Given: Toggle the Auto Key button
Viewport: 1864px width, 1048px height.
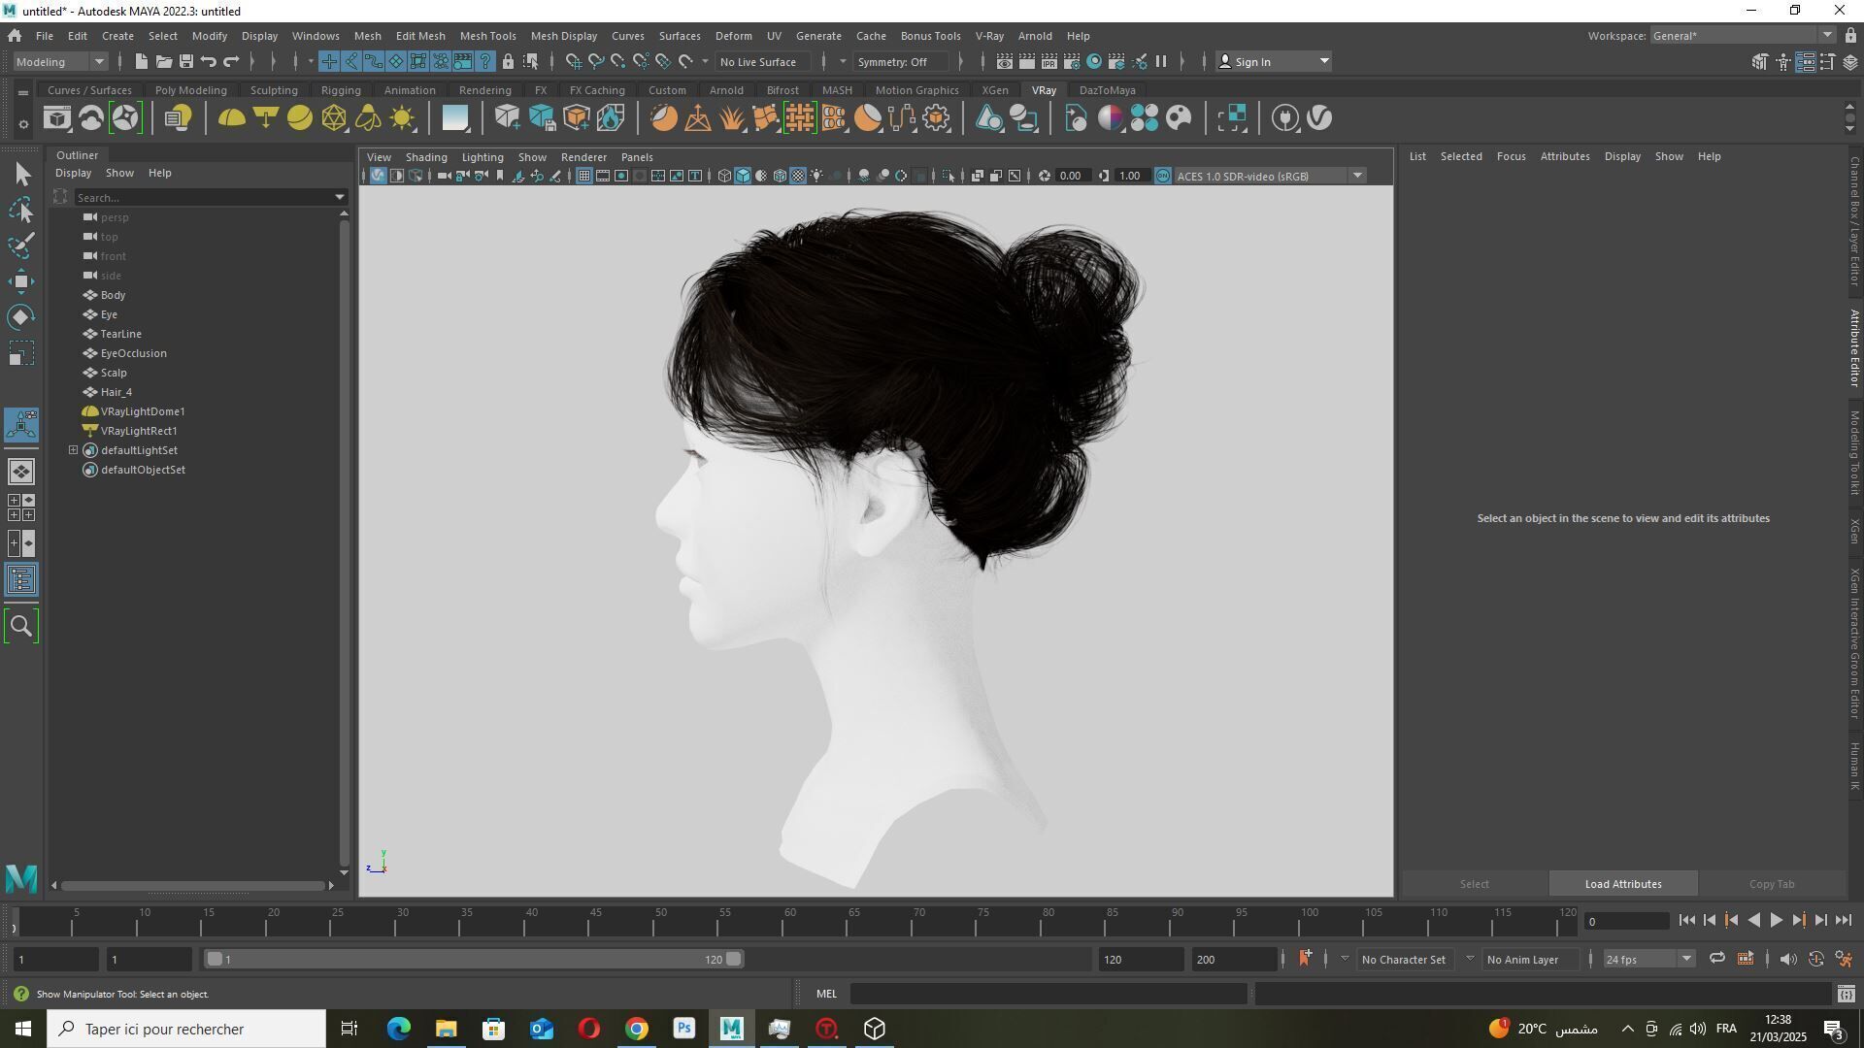Looking at the screenshot, I should tap(1816, 960).
